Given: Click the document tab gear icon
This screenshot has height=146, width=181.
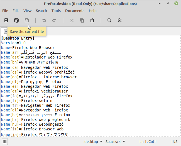Looking at the screenshot, I should click(x=6, y=31).
